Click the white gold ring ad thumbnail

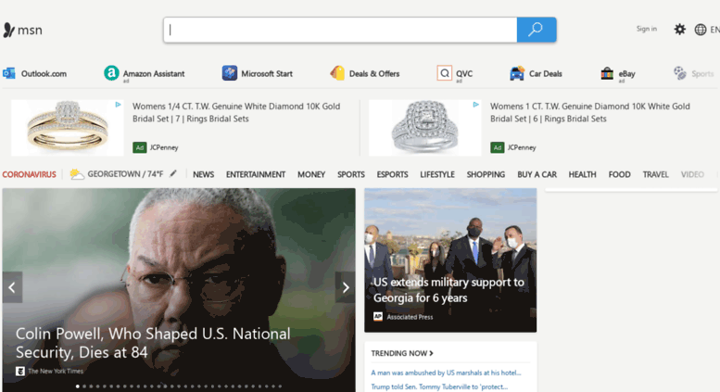pyautogui.click(x=425, y=128)
